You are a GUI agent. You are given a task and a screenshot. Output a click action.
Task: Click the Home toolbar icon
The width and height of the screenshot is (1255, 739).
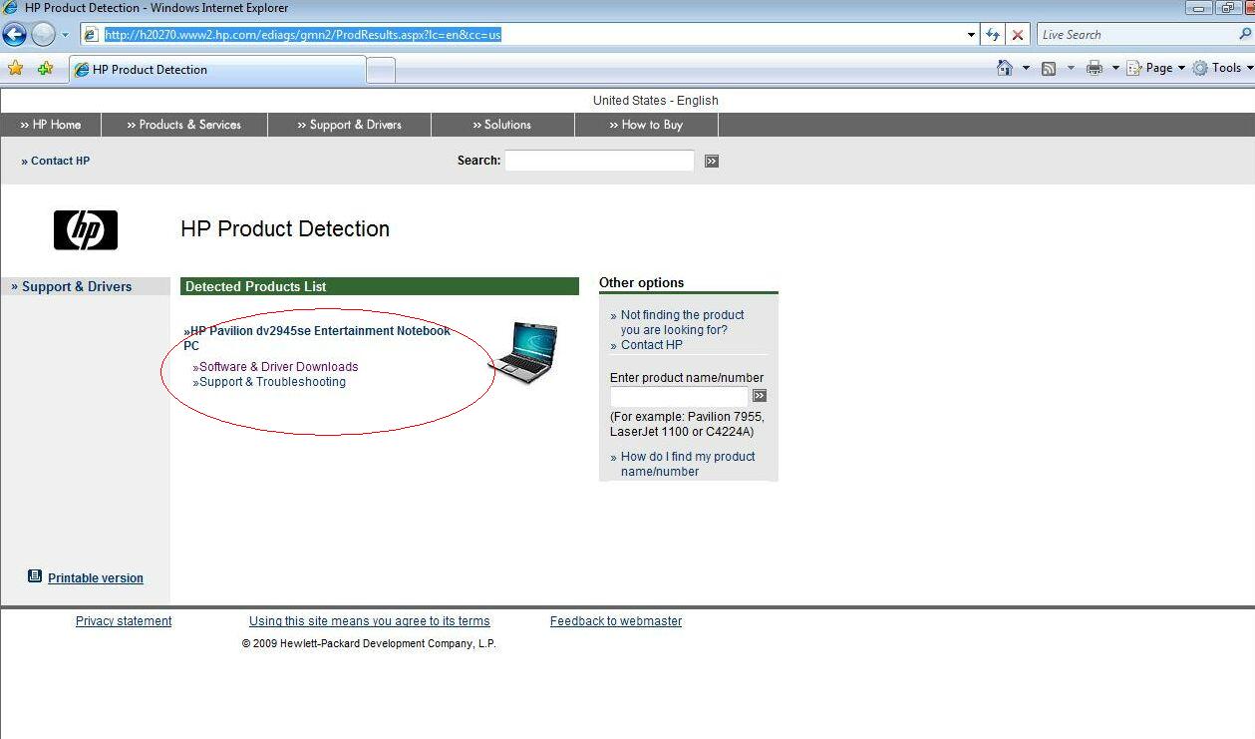(1005, 68)
